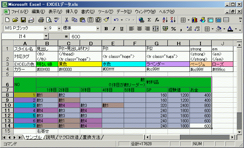This screenshot has width=244, height=148.
Task: Open the 編集(E) menu
Action: point(38,12)
